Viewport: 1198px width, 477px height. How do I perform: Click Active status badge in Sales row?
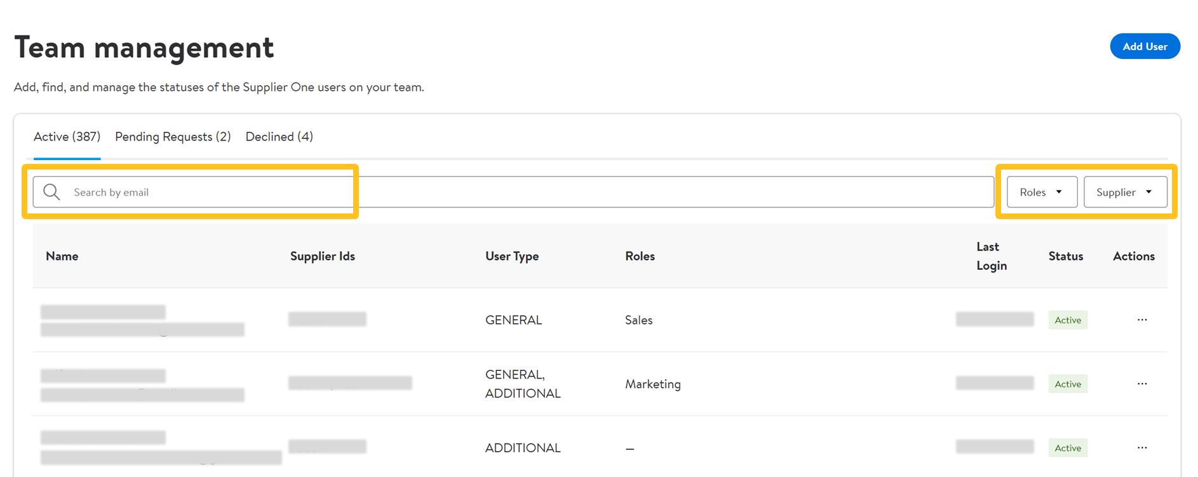click(x=1067, y=320)
